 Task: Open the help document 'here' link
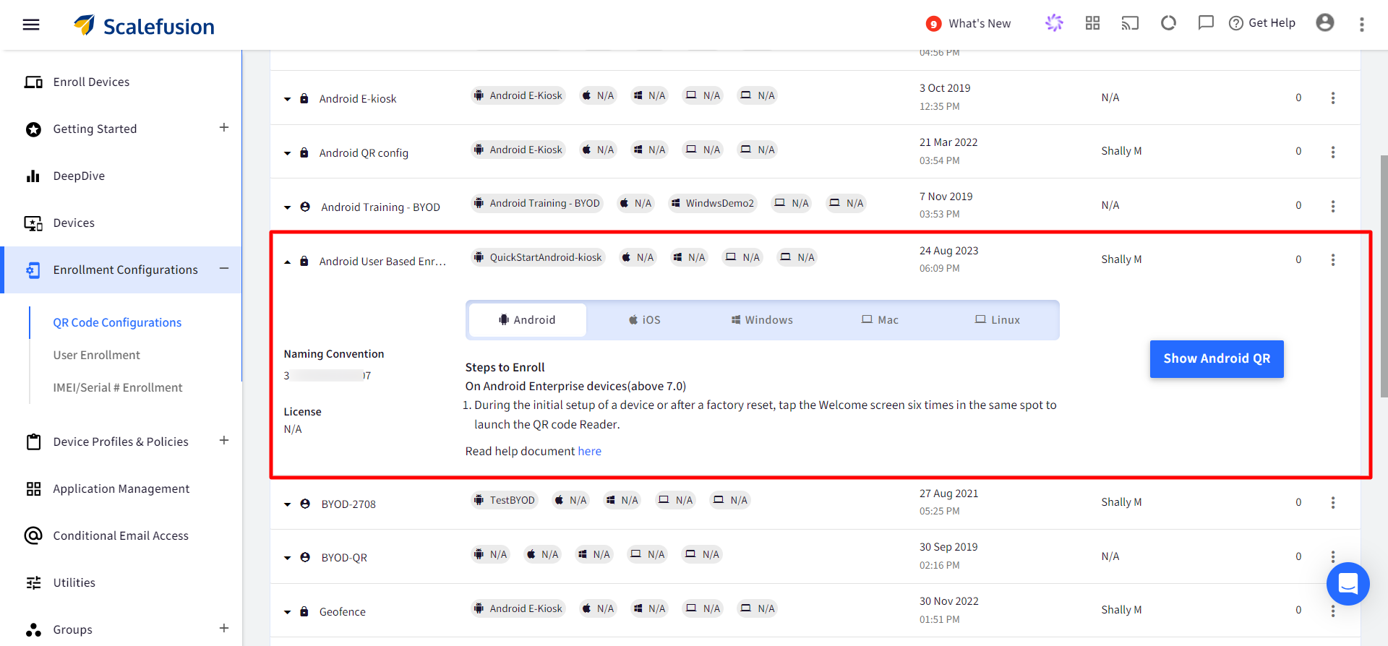589,451
